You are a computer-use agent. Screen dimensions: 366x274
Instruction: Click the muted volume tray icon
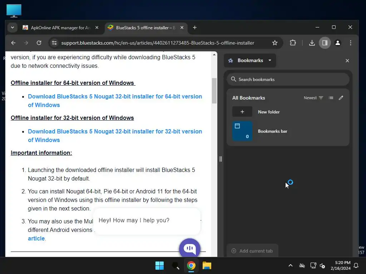[x=322, y=265]
